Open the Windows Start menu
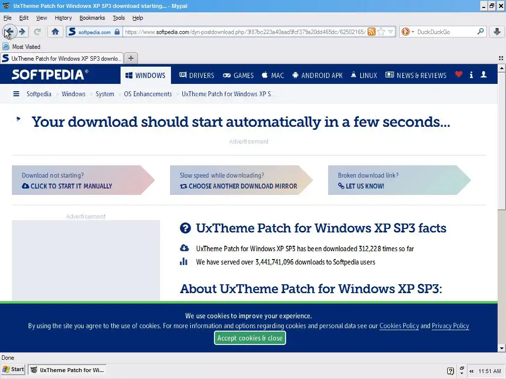 click(x=13, y=369)
